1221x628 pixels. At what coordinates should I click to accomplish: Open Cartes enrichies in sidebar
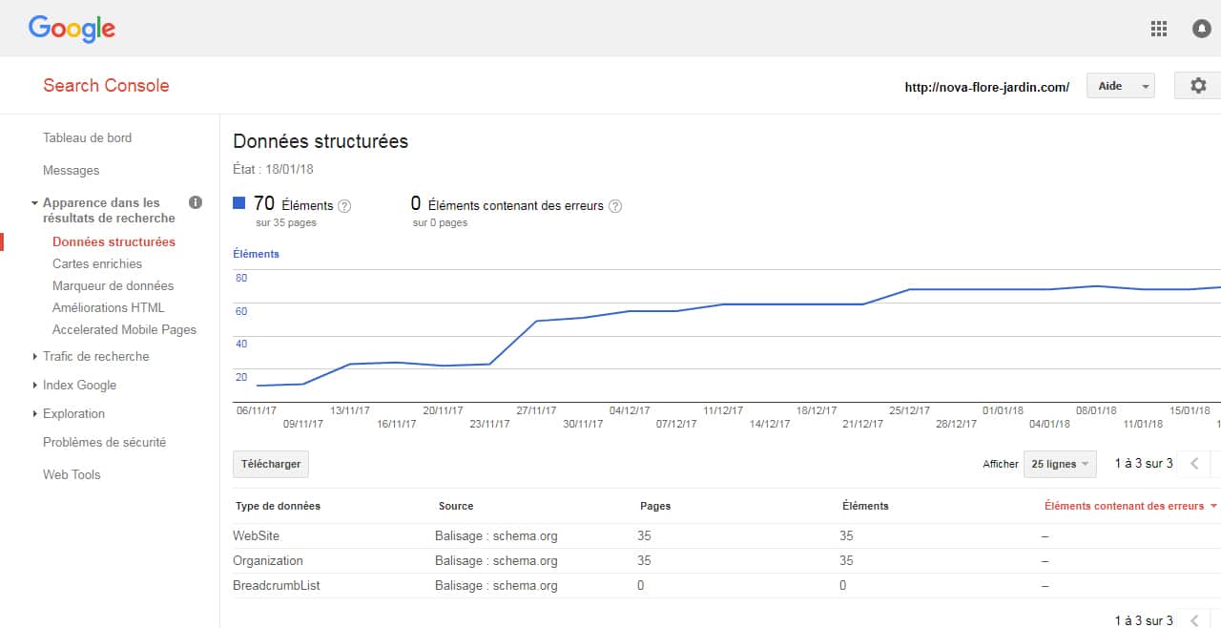(97, 263)
